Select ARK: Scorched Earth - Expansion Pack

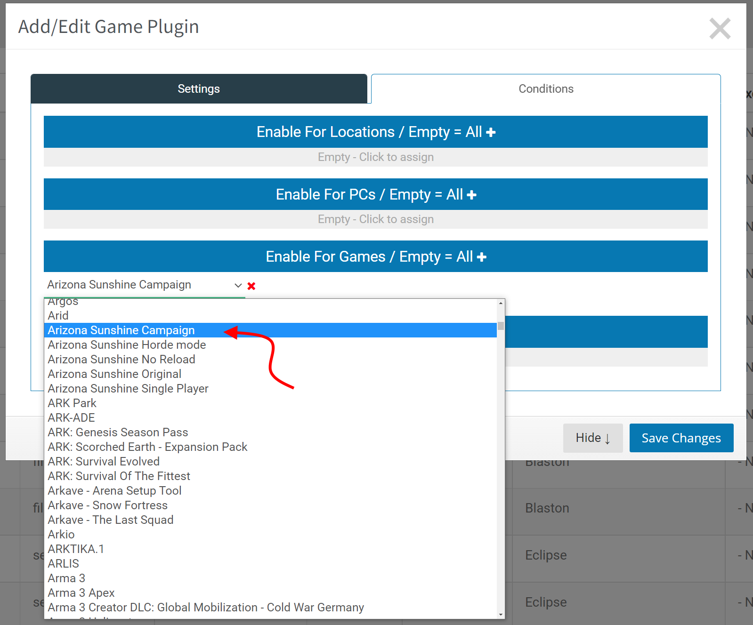[271, 447]
